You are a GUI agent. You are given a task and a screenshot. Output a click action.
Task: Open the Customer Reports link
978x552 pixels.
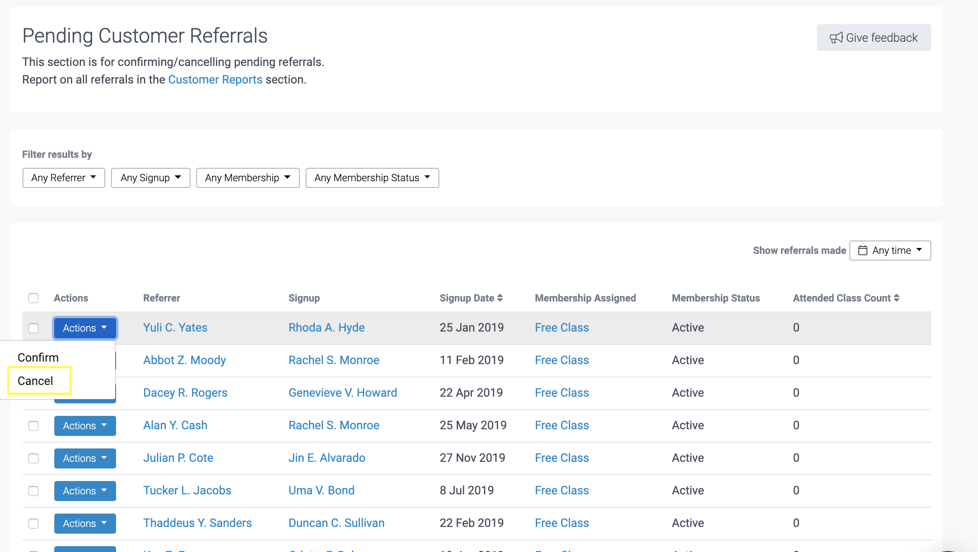215,80
